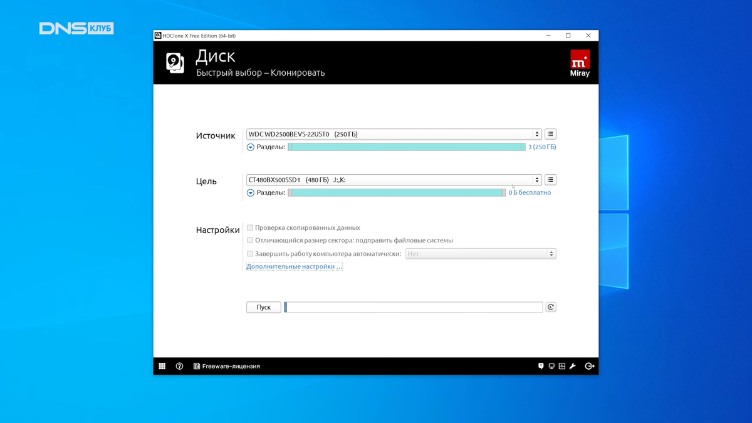This screenshot has height=423, width=752.
Task: Open the help question mark icon
Action: 179,366
